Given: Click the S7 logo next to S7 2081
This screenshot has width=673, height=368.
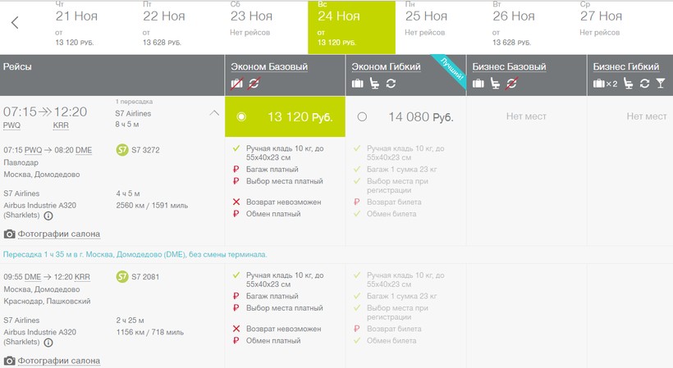Looking at the screenshot, I should [x=122, y=277].
